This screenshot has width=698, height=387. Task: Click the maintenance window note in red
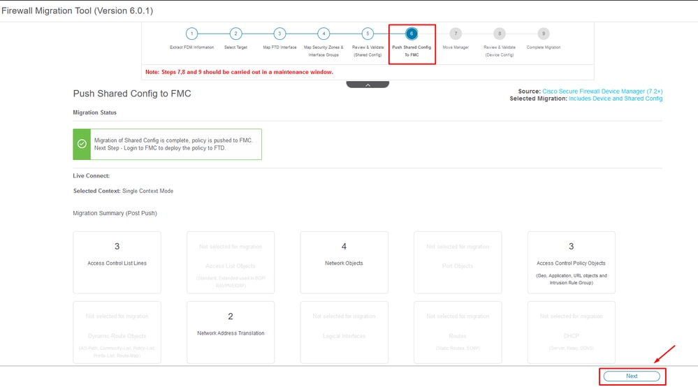coord(239,72)
